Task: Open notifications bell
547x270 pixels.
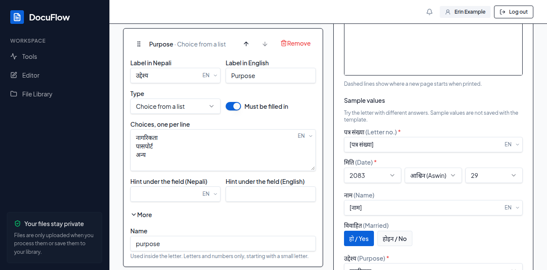Action: (x=429, y=12)
